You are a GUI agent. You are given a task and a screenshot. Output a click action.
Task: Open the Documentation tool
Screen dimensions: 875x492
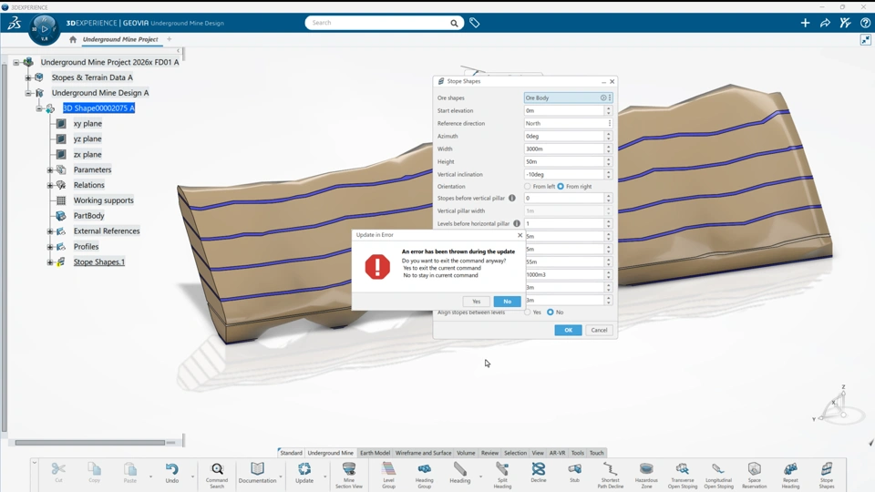[x=257, y=473]
